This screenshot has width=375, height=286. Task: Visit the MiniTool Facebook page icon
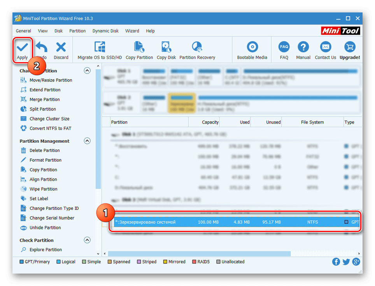coord(336,262)
